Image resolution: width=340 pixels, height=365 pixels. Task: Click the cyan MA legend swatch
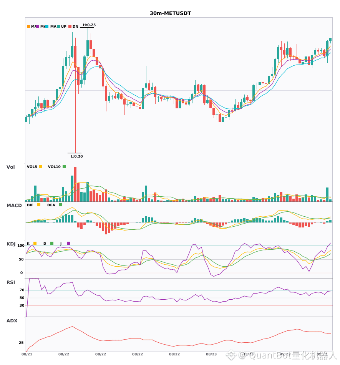pos(47,27)
